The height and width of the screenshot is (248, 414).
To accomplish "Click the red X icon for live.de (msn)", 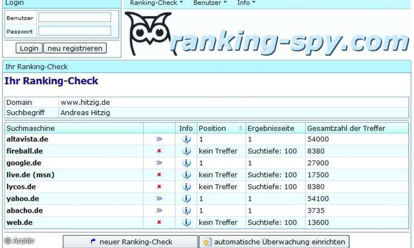I will 159,175.
